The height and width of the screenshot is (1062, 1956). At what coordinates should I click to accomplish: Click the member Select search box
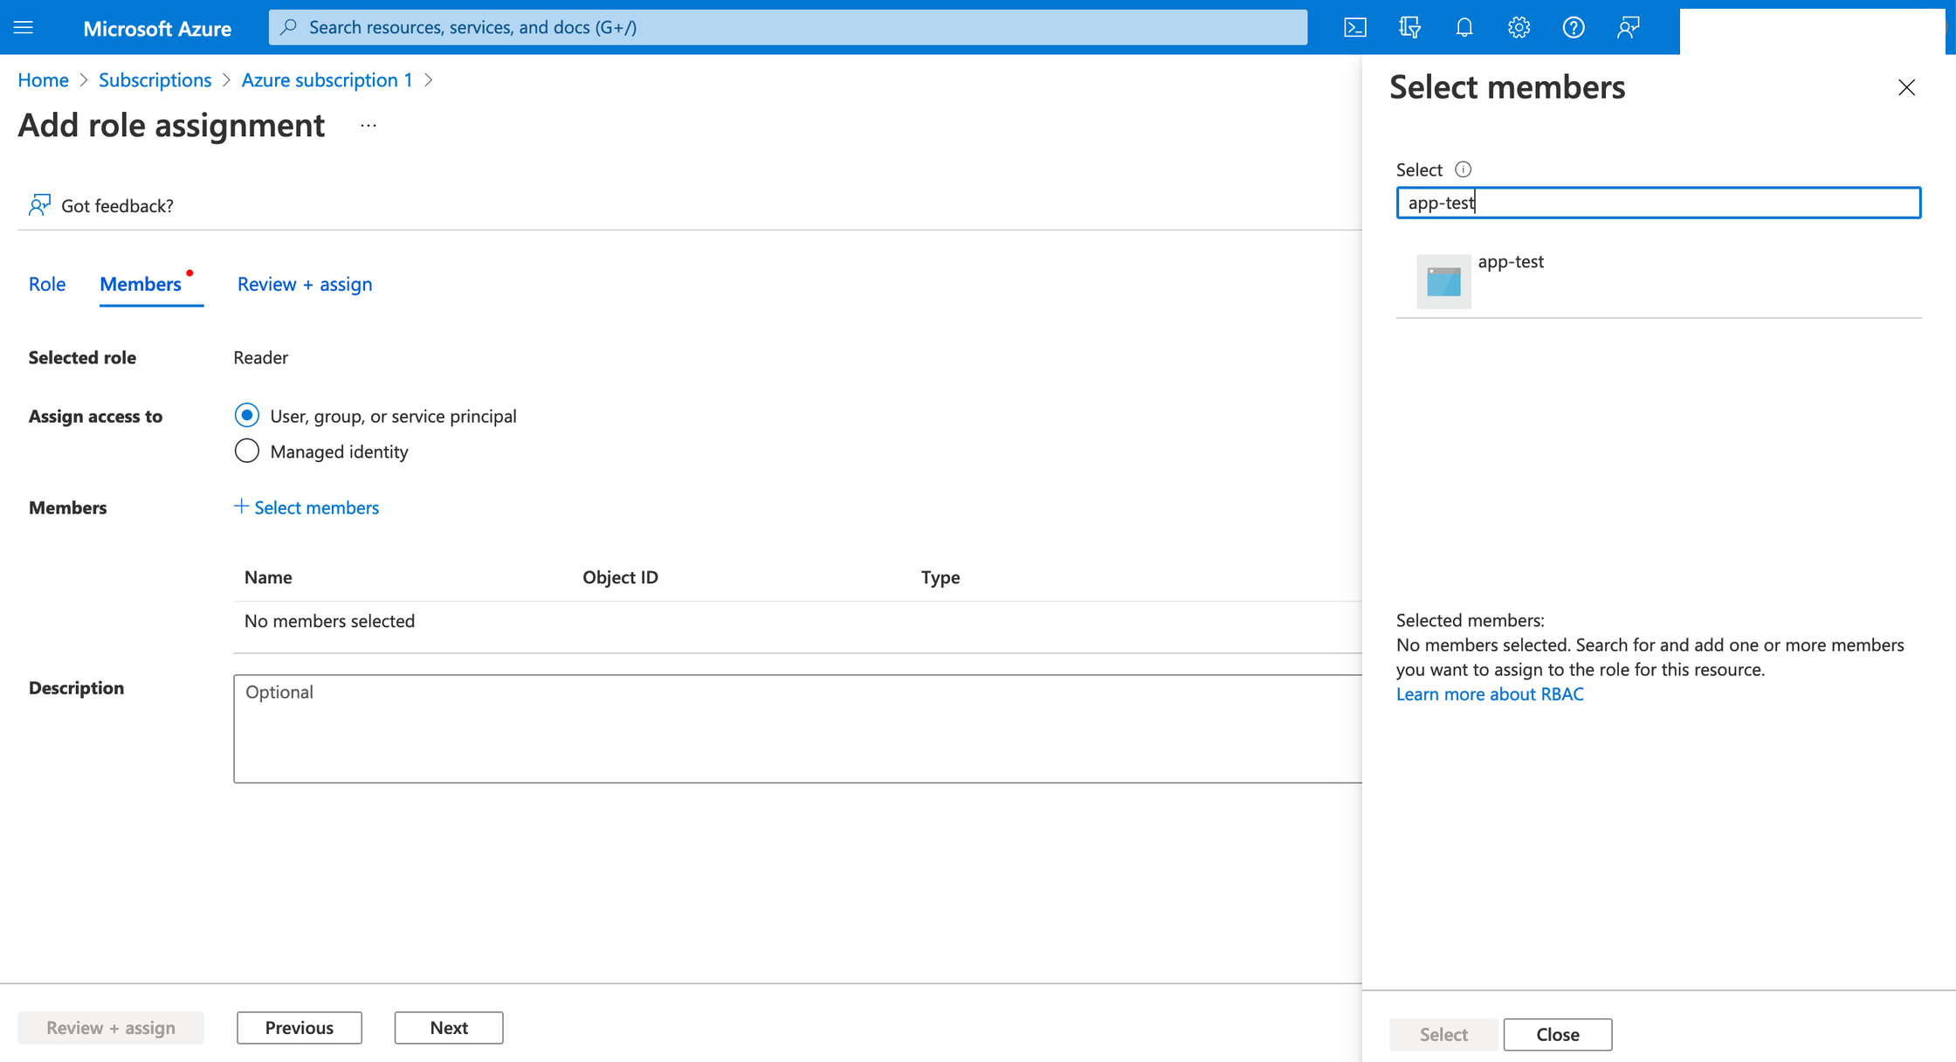[x=1658, y=203]
